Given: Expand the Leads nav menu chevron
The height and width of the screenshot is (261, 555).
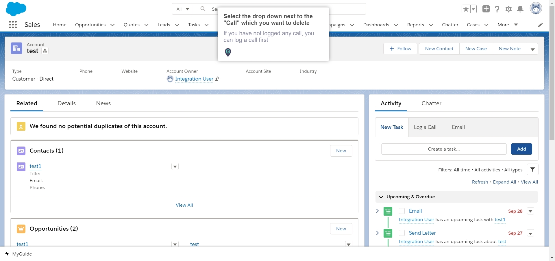Looking at the screenshot, I should (177, 25).
